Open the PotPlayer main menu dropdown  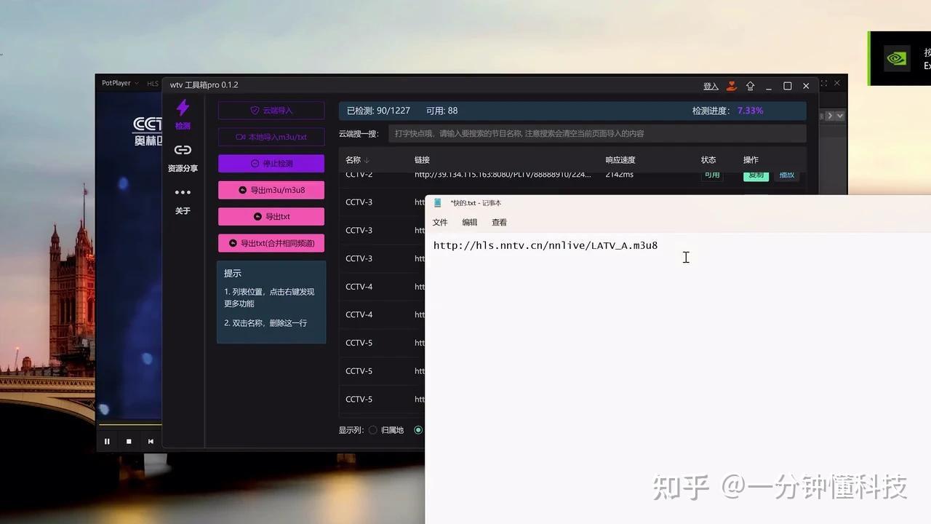120,83
